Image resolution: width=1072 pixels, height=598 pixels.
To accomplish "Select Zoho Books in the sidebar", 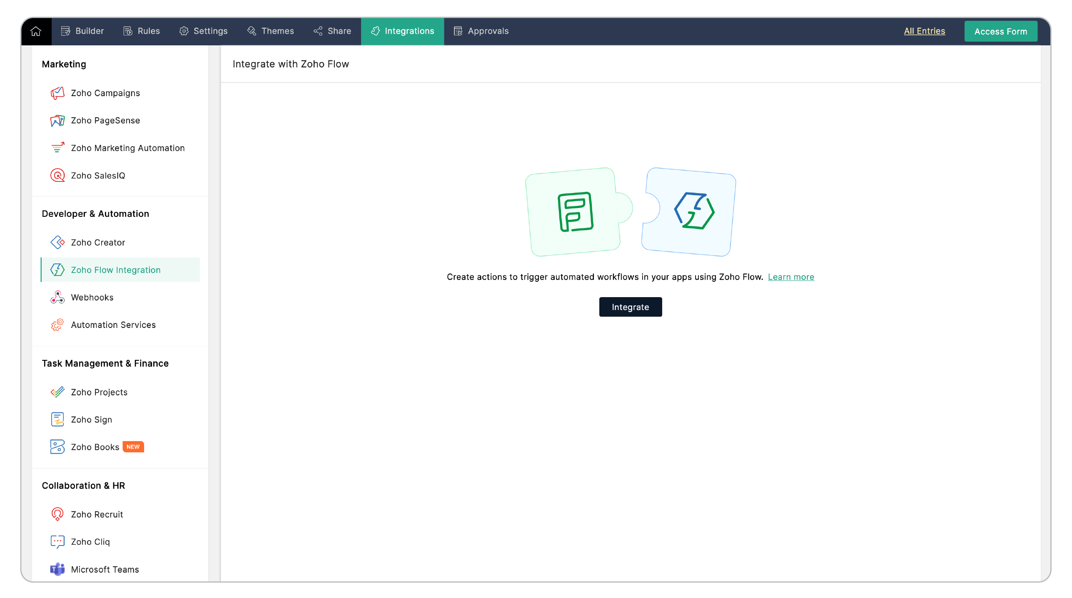I will pyautogui.click(x=95, y=447).
